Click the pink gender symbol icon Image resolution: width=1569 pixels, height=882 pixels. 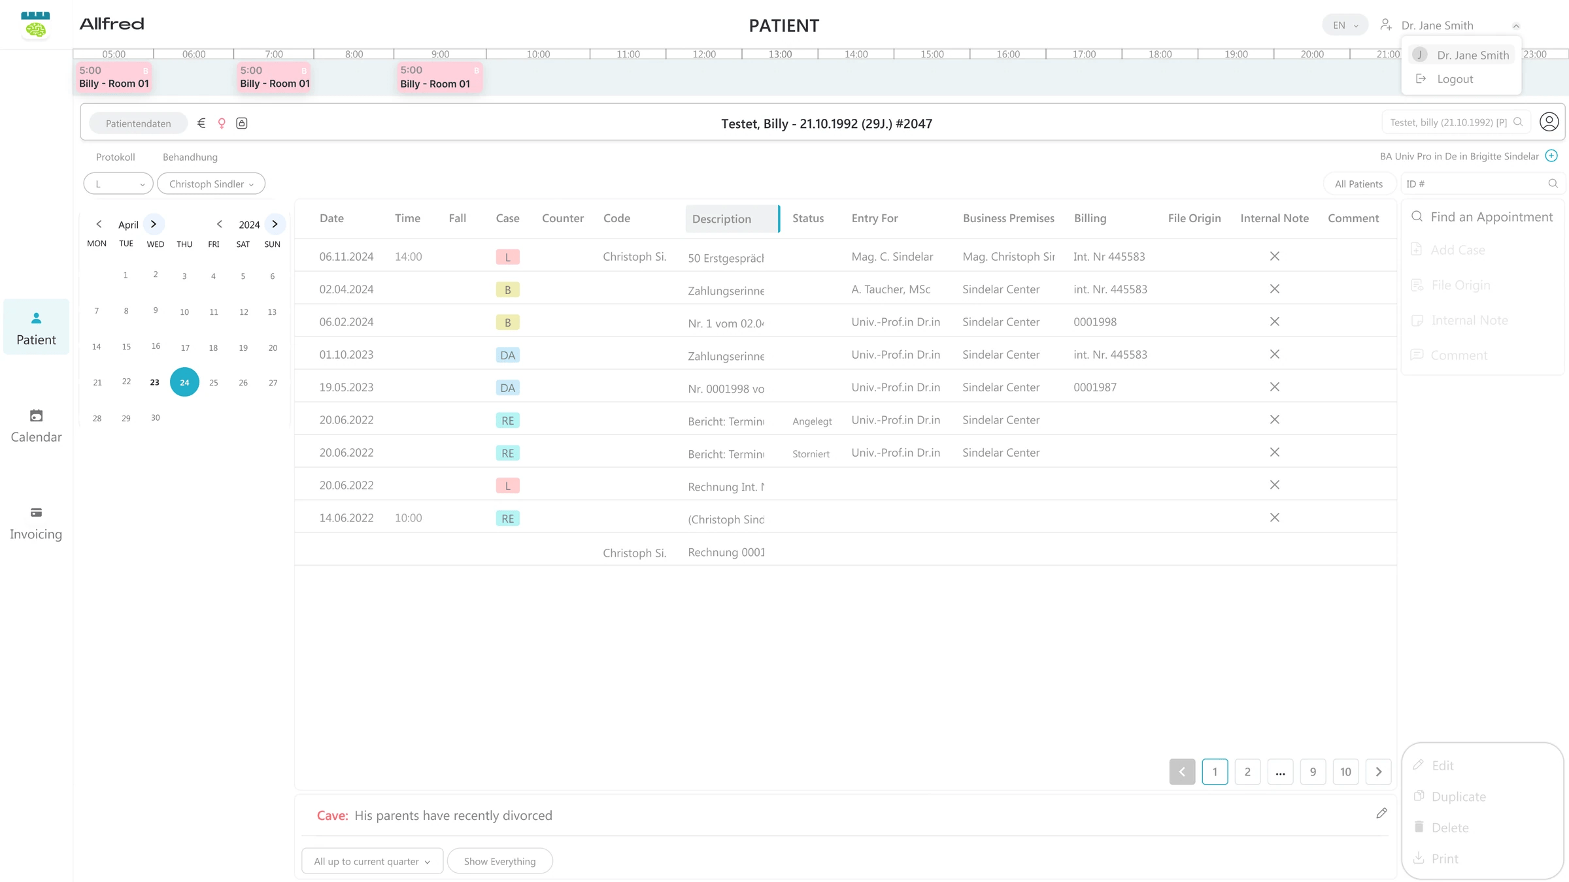[x=222, y=123]
